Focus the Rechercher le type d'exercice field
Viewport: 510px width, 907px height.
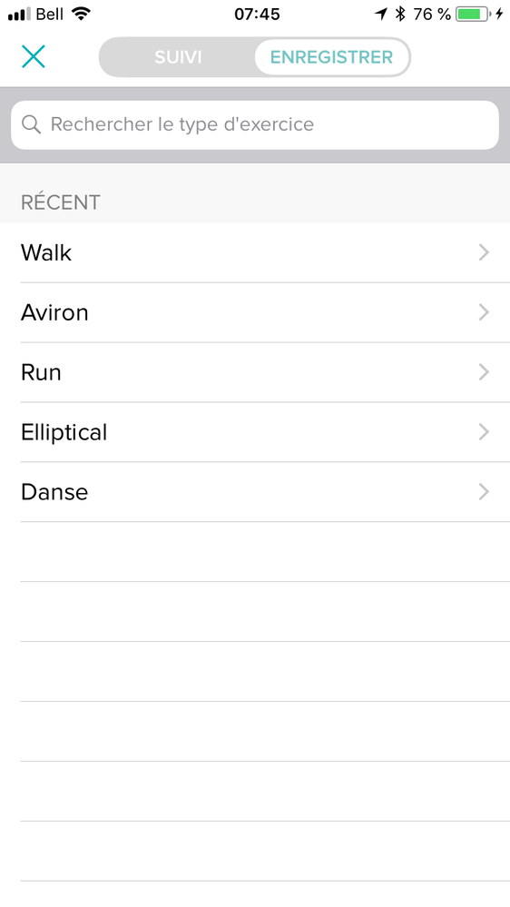tap(255, 125)
